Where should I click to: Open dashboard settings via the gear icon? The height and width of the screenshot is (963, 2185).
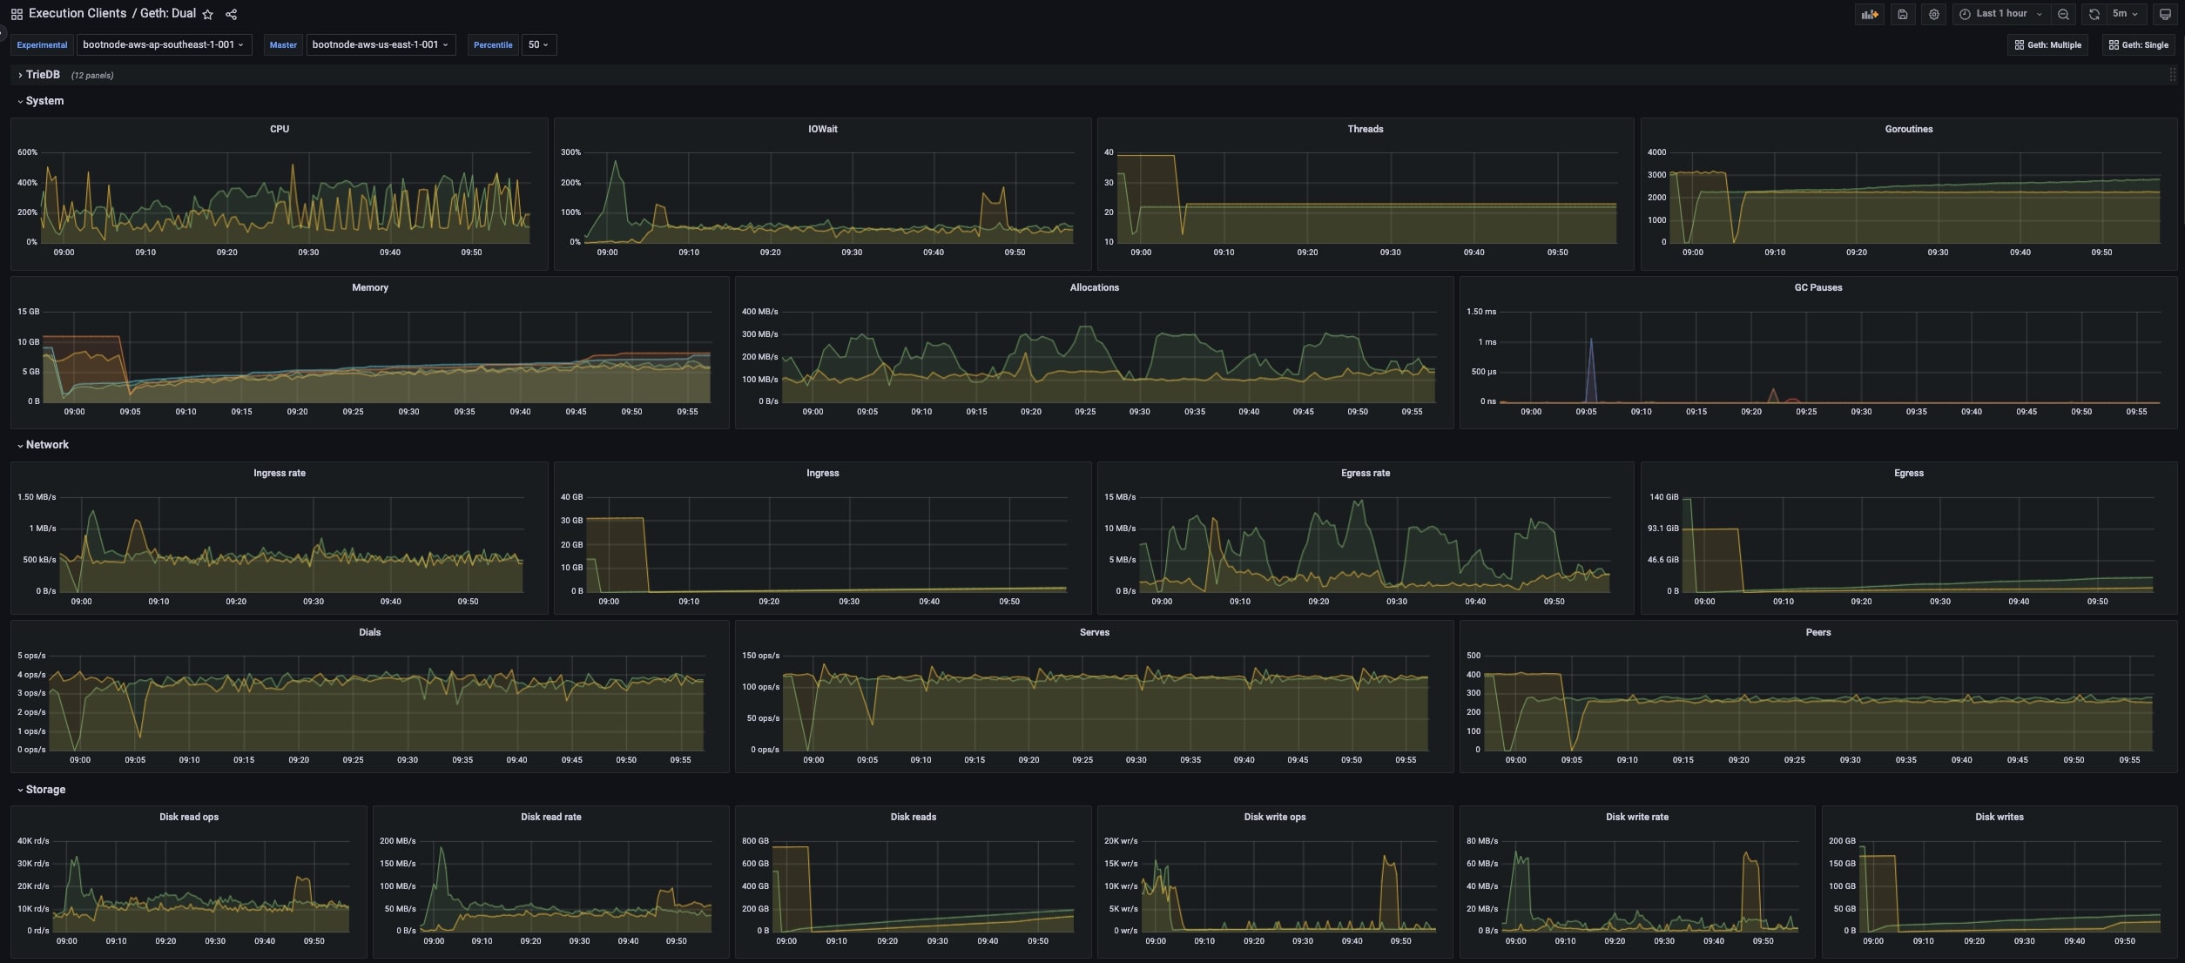1934,14
